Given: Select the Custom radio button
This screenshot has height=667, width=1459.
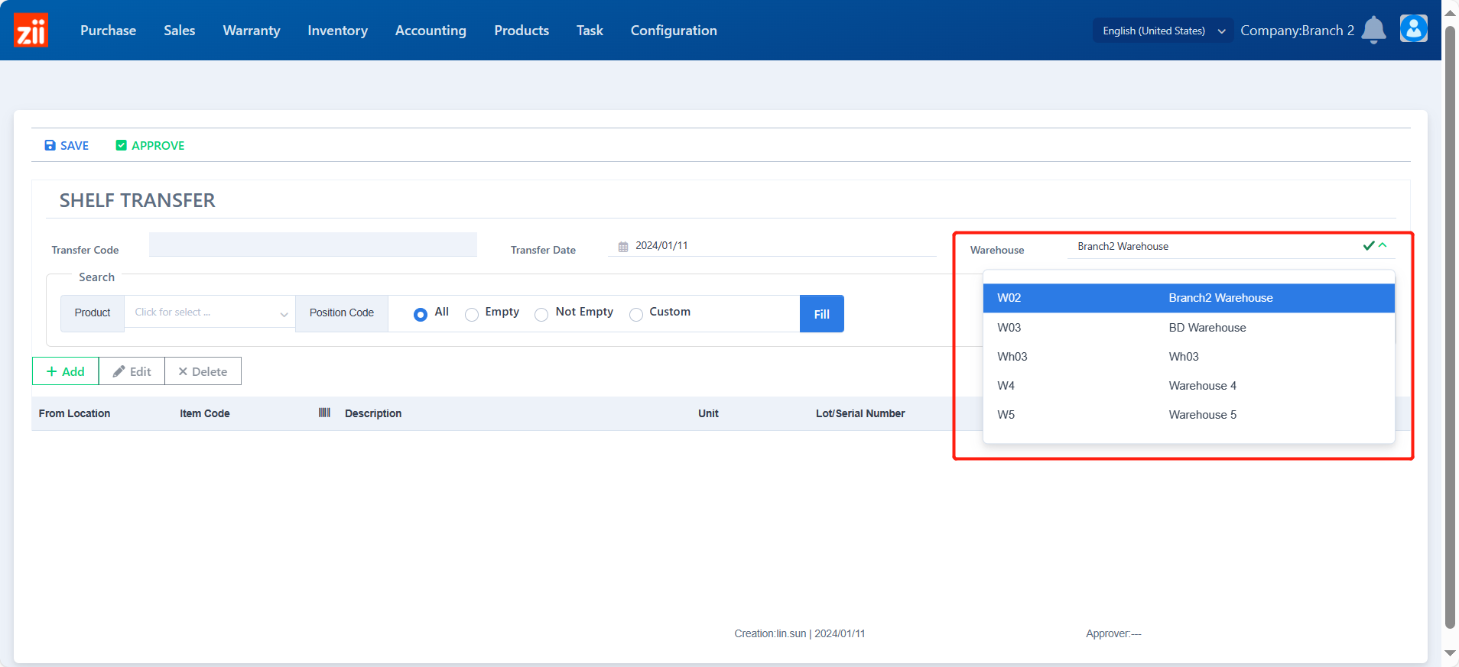Looking at the screenshot, I should pyautogui.click(x=636, y=314).
